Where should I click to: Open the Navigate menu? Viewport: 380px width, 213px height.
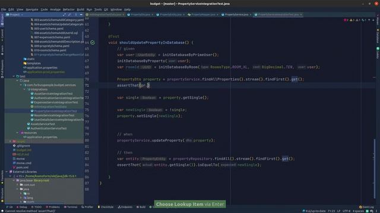pyautogui.click(x=31, y=9)
